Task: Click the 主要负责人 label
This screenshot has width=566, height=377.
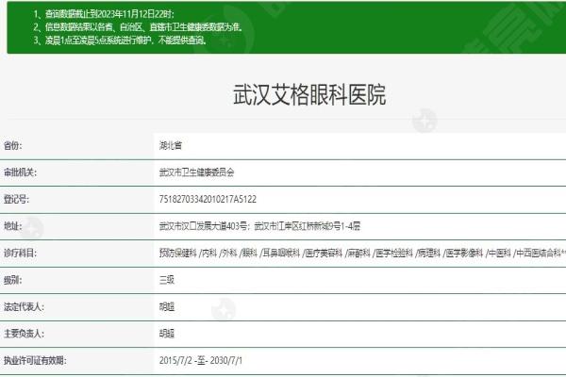Action: (24, 334)
